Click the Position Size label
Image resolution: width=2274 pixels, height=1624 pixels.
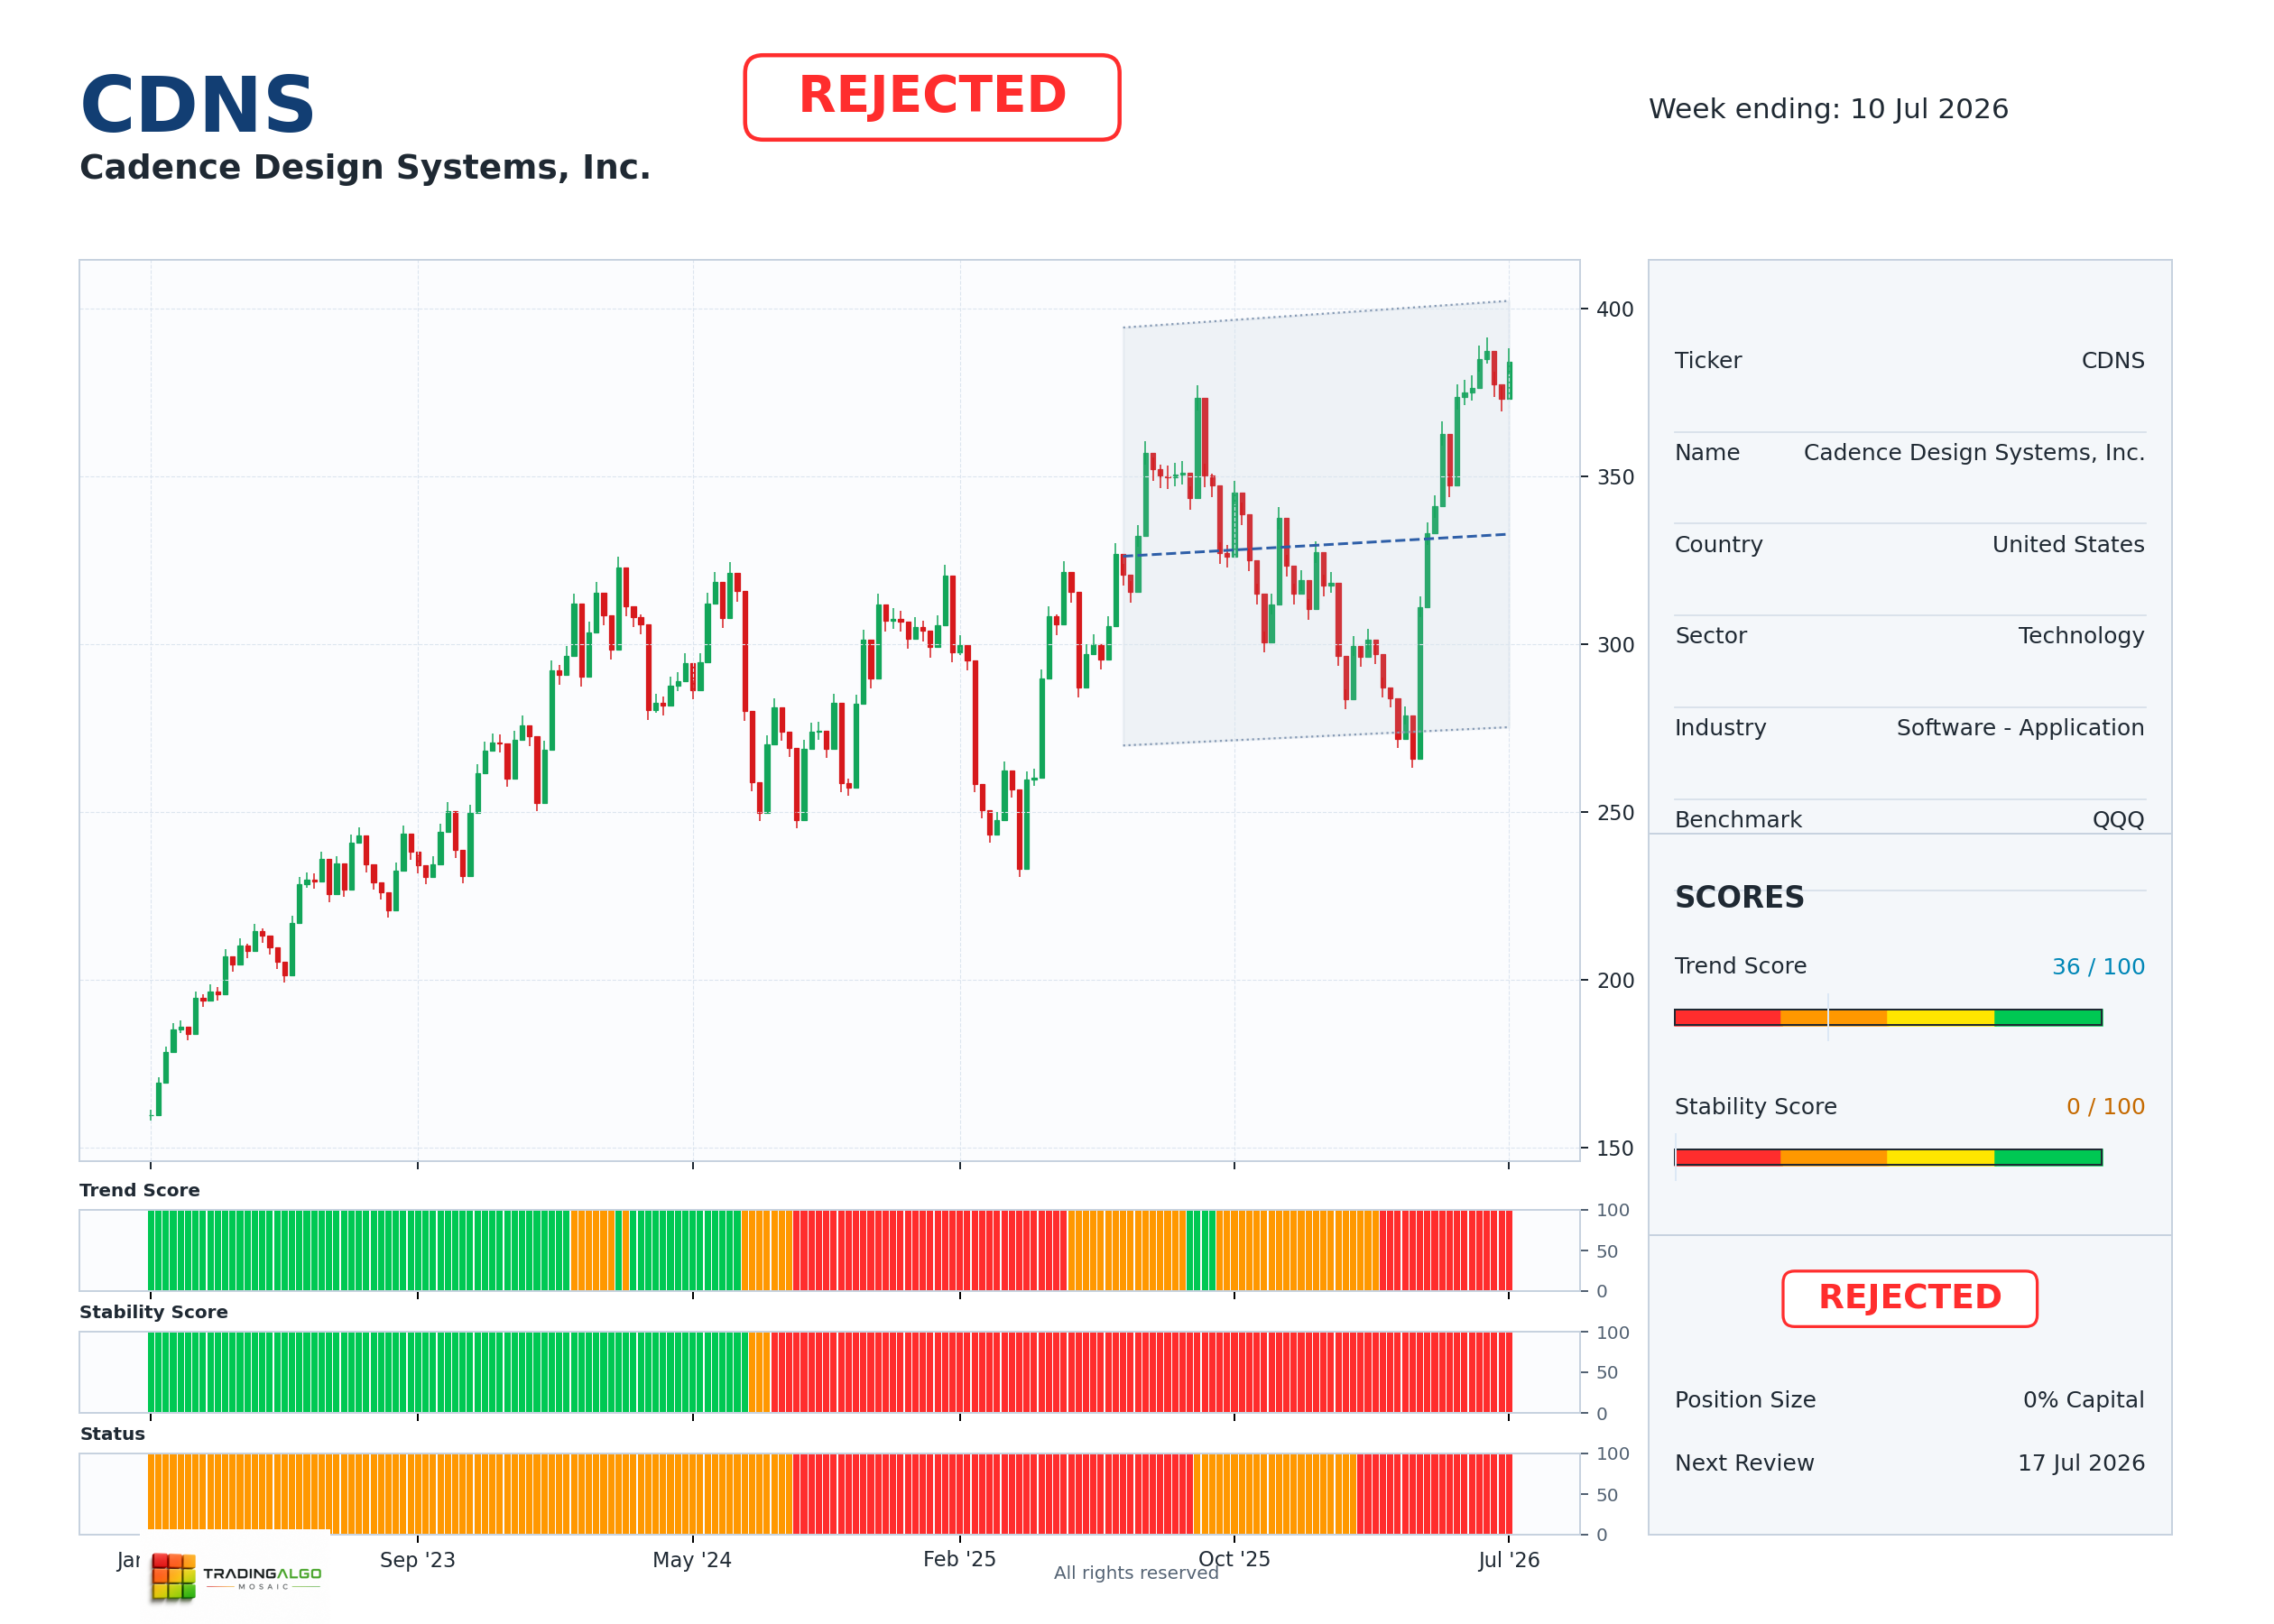point(1745,1400)
